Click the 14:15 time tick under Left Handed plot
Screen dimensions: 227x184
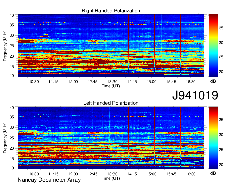[132, 174]
